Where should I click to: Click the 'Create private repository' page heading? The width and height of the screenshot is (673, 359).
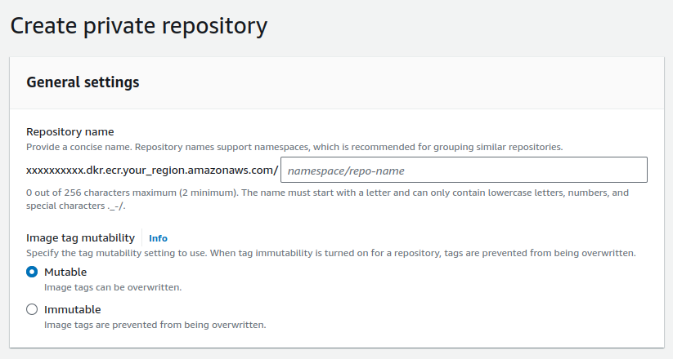(x=139, y=25)
